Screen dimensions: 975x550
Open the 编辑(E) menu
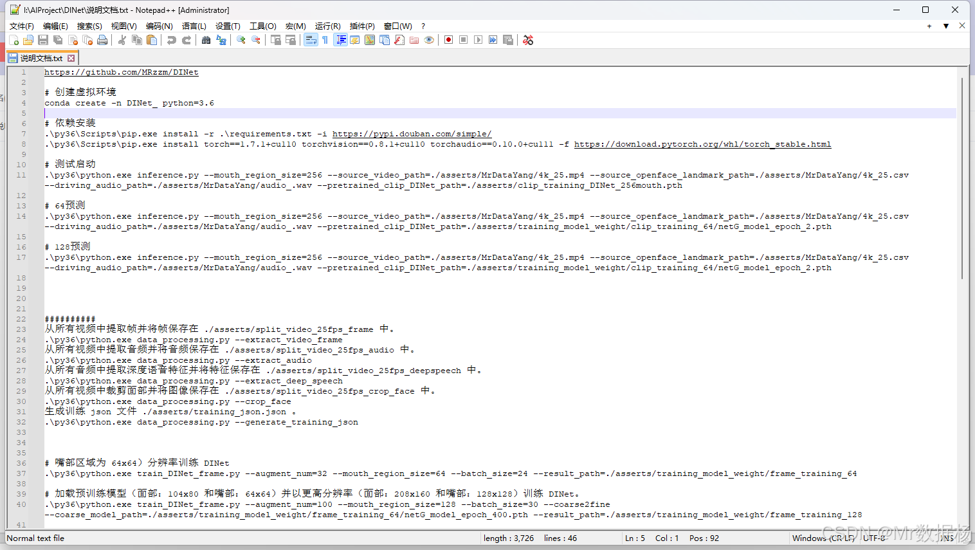(x=55, y=26)
